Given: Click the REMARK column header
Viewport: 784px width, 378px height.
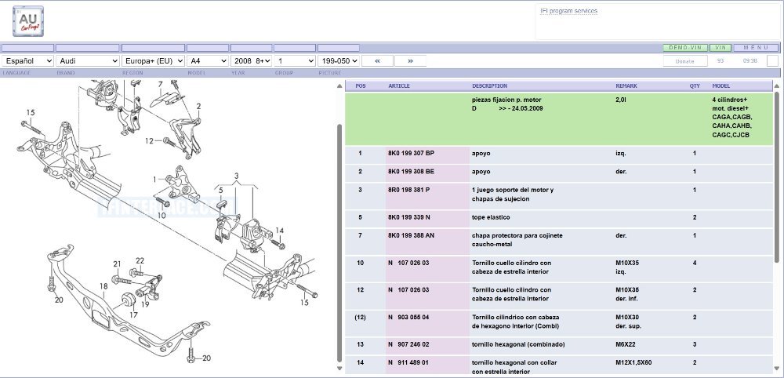Looking at the screenshot, I should (626, 86).
